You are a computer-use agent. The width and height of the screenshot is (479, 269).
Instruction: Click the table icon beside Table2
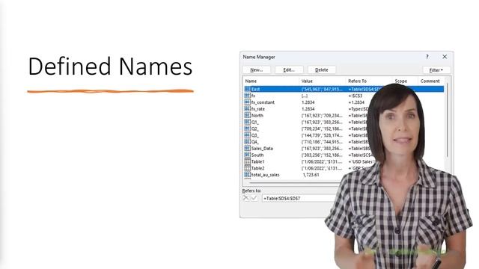click(x=248, y=168)
